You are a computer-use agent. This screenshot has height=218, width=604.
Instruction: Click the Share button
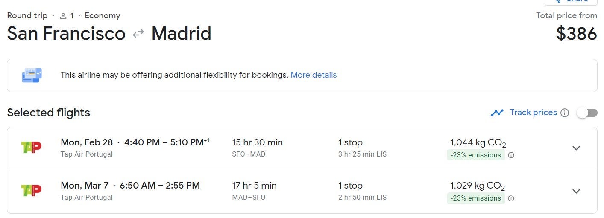pyautogui.click(x=571, y=1)
